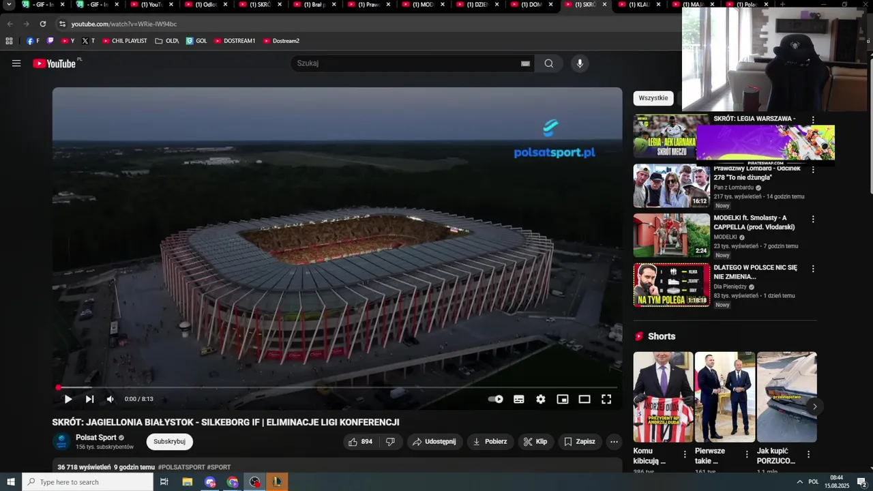Like the video with 894 likes

click(x=360, y=441)
